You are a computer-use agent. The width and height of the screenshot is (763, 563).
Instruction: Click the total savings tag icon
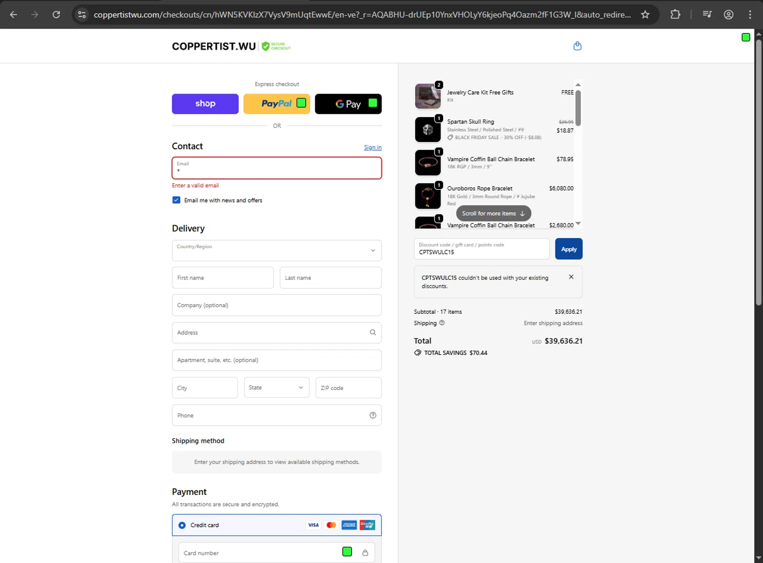coord(418,352)
